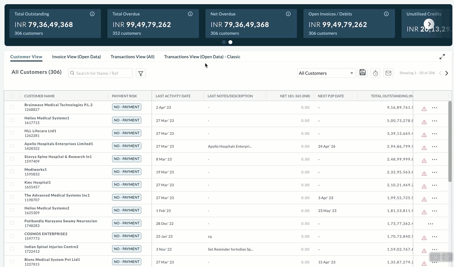Open info icon on Total Overdue card
Screen dimensions: 454x267
[x=190, y=14]
